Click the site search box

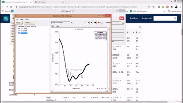click(x=163, y=18)
